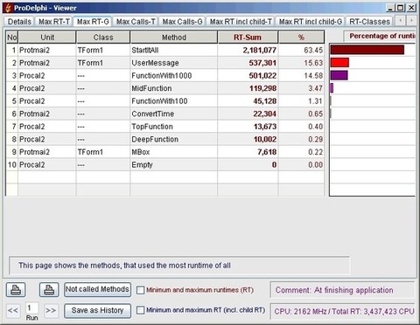Sort table by RT-Sum column header
Image resolution: width=420 pixels, height=325 pixels.
pyautogui.click(x=248, y=38)
